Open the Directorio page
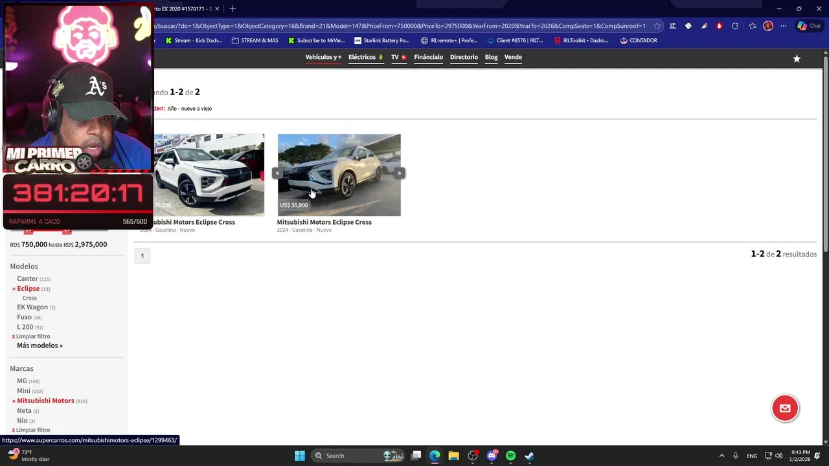The width and height of the screenshot is (829, 466). (464, 57)
